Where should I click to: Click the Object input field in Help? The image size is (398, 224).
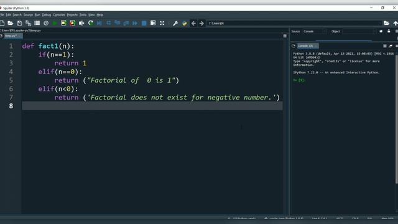(x=359, y=31)
